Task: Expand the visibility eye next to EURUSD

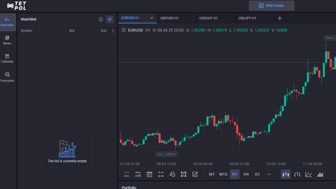Action: click(x=124, y=30)
